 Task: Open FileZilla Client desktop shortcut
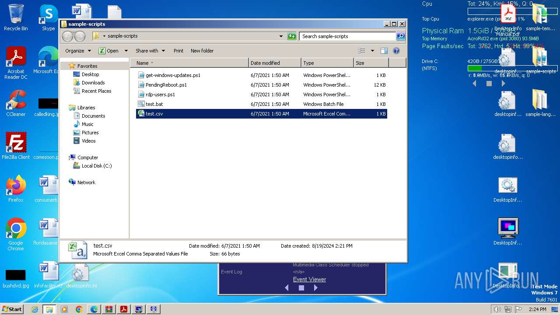(x=16, y=146)
